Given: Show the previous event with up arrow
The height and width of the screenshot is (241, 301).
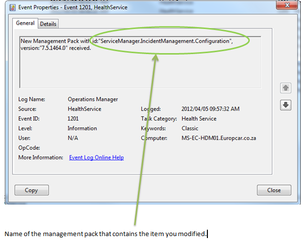Looking at the screenshot, I should 286,88.
